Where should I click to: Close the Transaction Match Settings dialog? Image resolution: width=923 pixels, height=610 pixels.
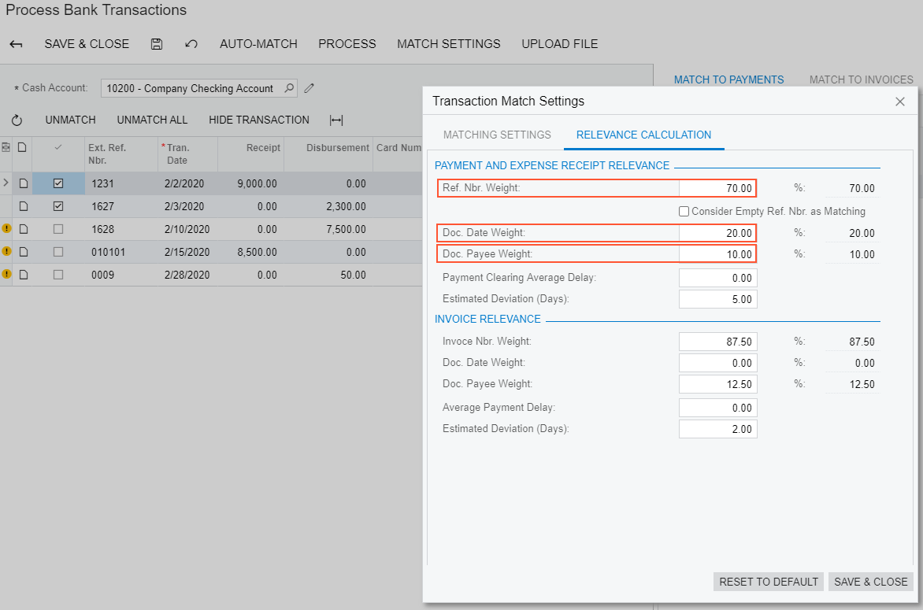[900, 102]
